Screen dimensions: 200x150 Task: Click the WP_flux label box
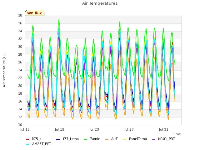pos(35,13)
